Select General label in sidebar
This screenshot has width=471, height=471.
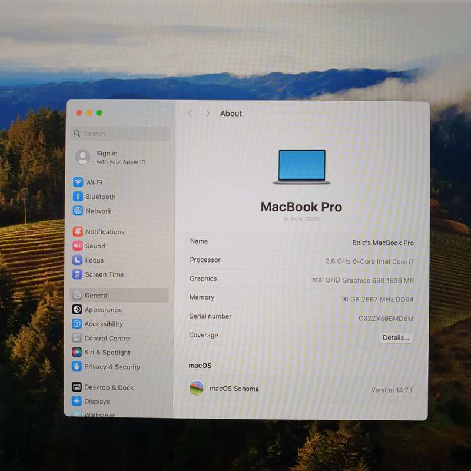[97, 296]
